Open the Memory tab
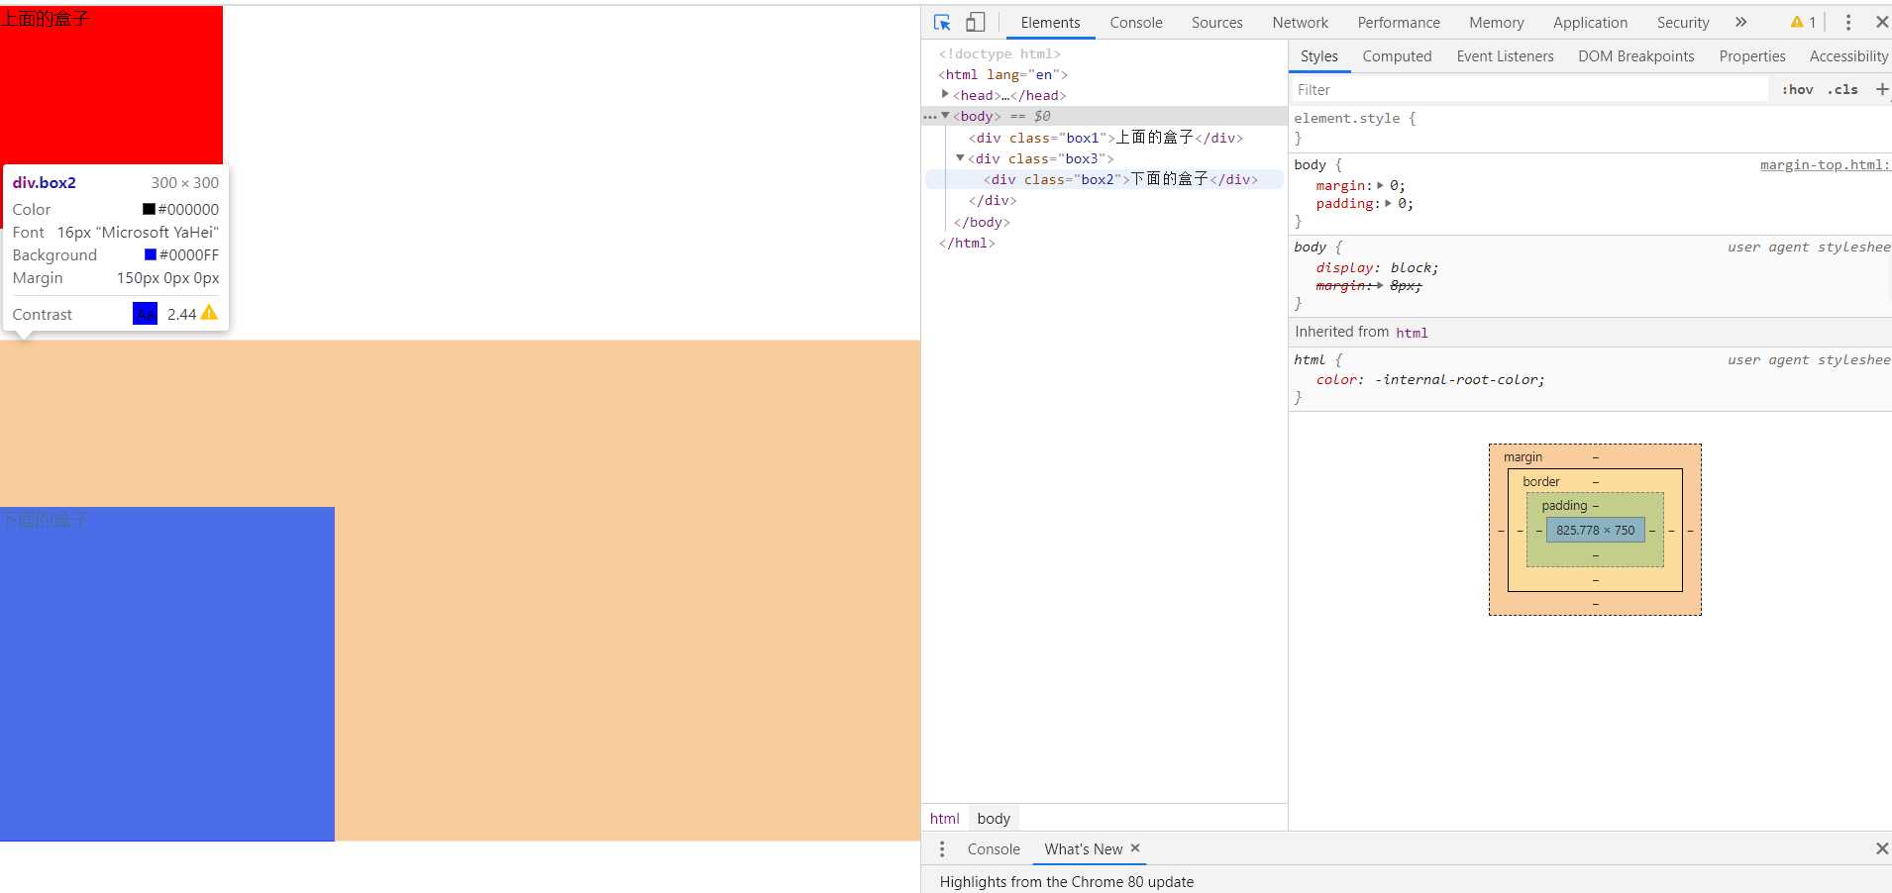The height and width of the screenshot is (893, 1892). (1497, 22)
